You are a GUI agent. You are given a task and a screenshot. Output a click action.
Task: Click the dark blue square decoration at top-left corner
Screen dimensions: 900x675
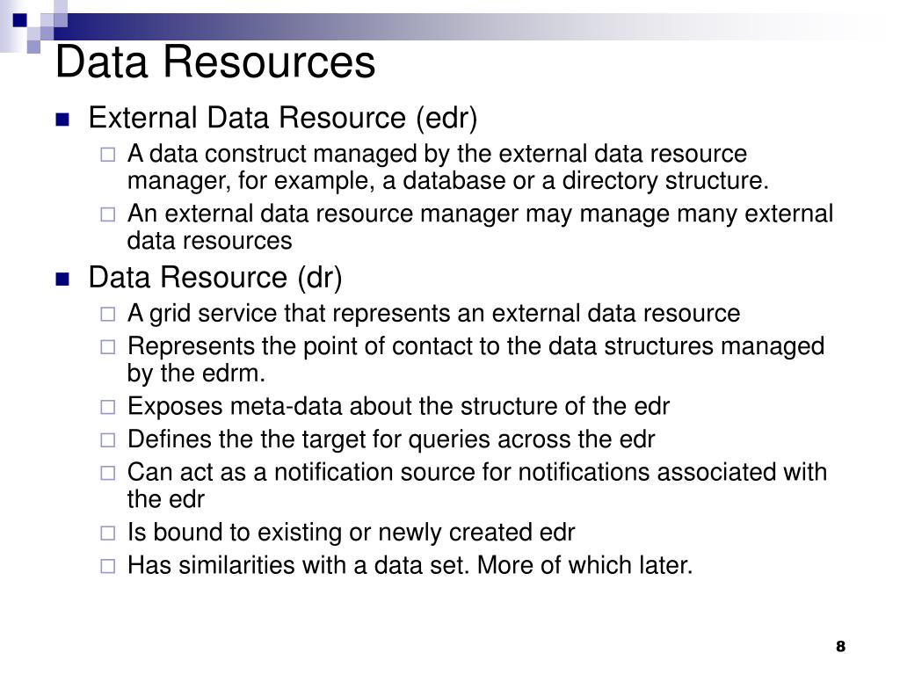point(19,20)
